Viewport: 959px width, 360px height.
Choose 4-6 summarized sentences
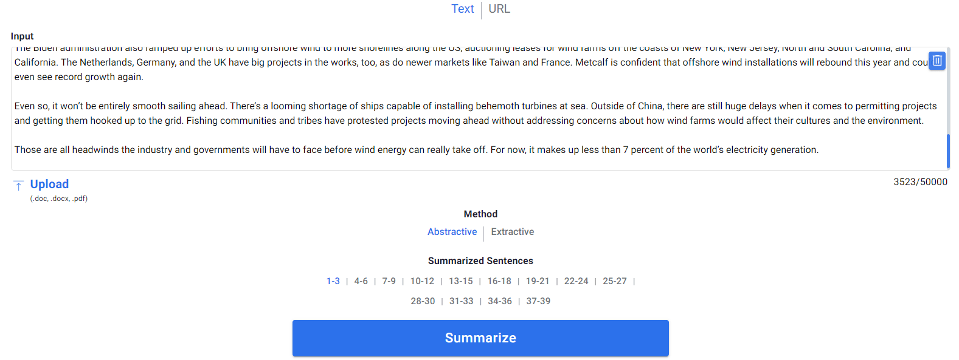coord(361,281)
